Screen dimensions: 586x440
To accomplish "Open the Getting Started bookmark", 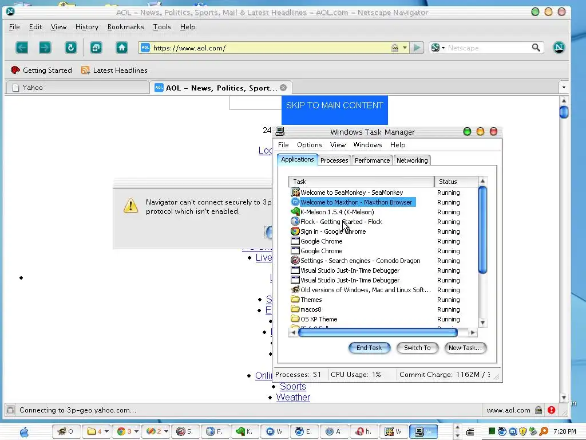I will (x=41, y=70).
